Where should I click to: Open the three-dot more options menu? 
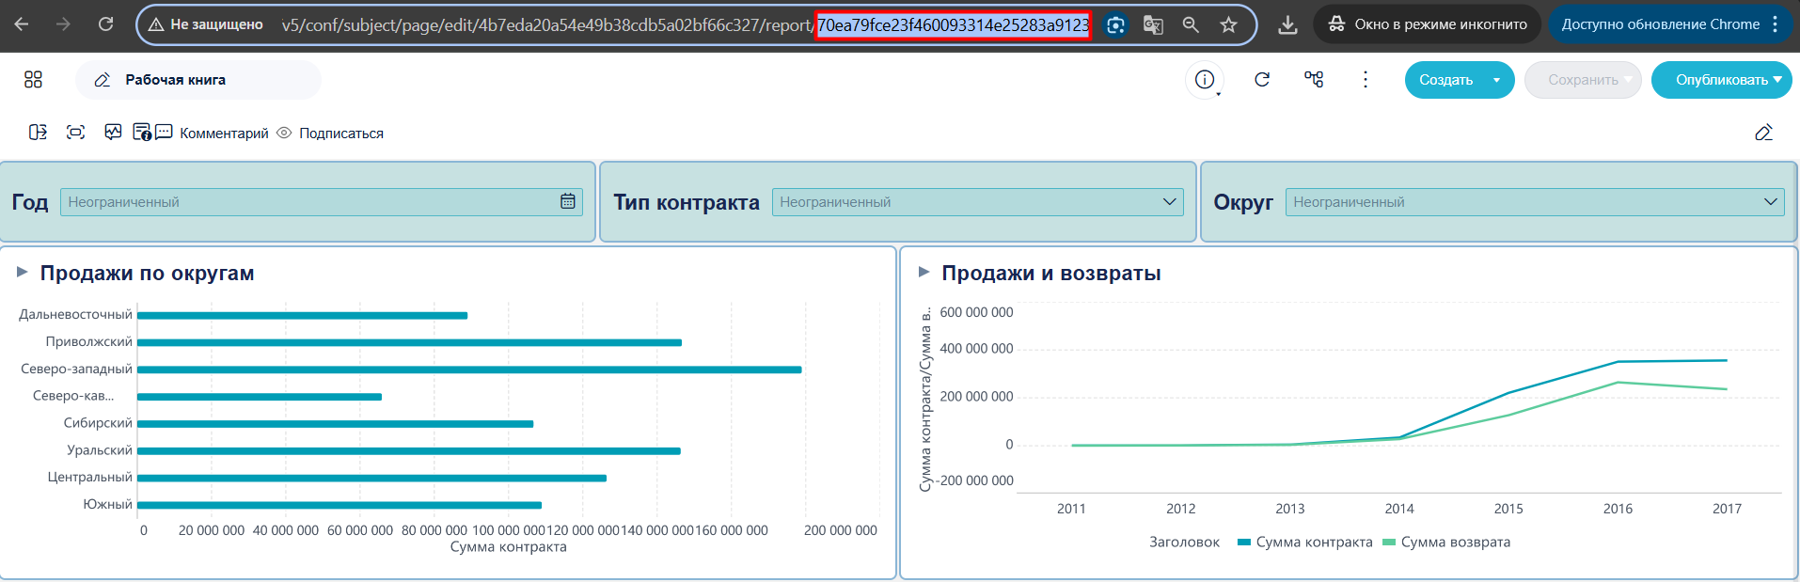pyautogui.click(x=1366, y=80)
